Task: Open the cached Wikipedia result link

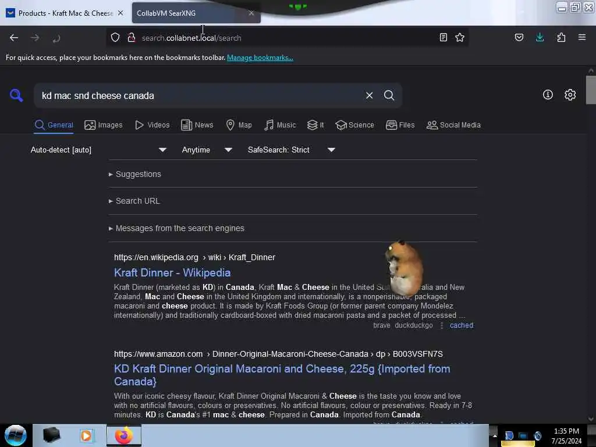Action: (462, 325)
